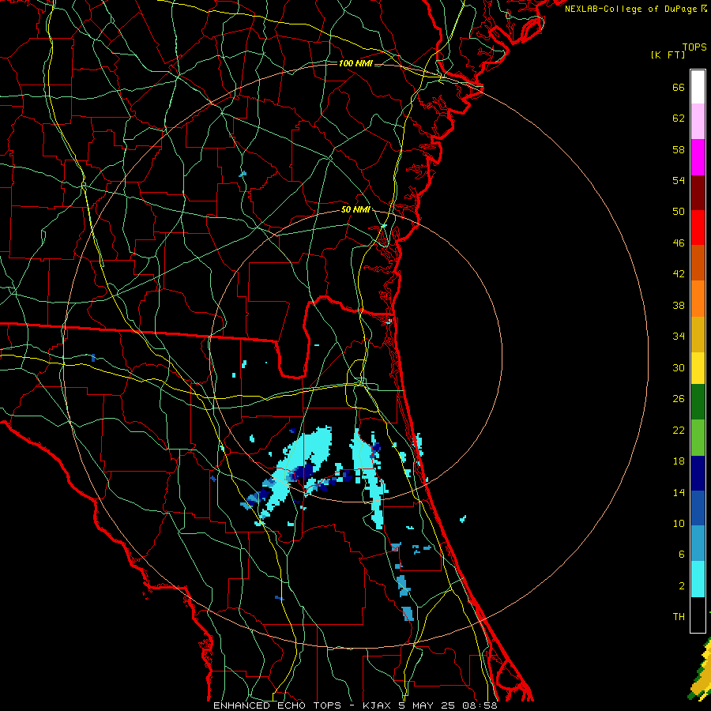Click the navy blue legend swatch
711x711 pixels.
click(x=698, y=473)
